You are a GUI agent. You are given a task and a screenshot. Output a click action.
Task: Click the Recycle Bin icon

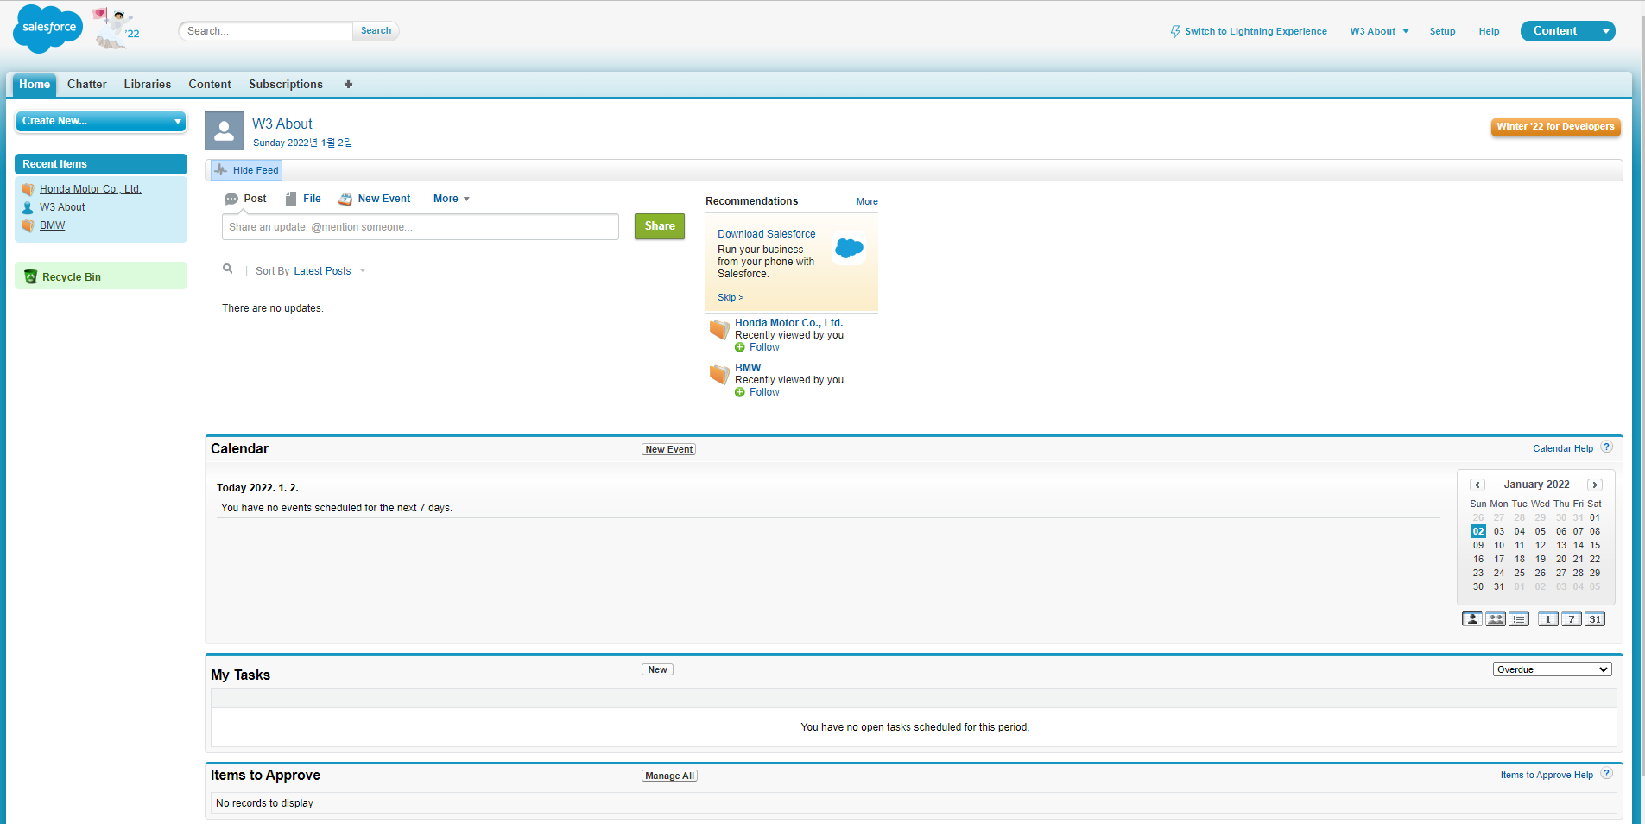31,276
